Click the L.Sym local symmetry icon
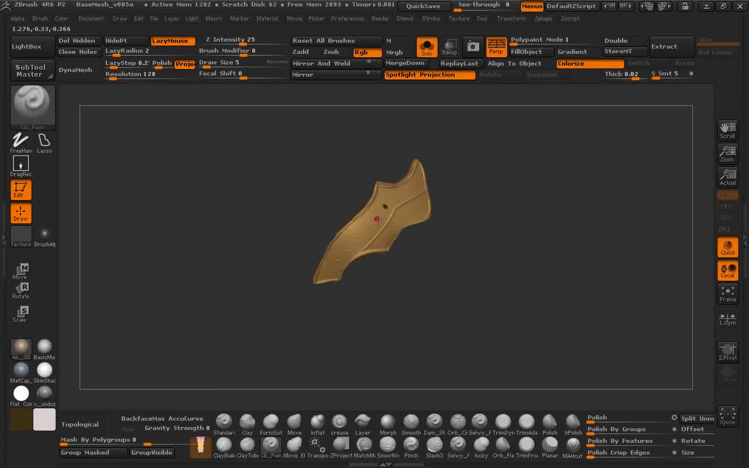 click(x=728, y=319)
